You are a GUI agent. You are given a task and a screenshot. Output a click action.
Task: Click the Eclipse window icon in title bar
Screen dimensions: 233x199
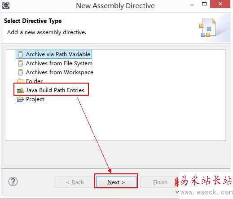click(6, 5)
